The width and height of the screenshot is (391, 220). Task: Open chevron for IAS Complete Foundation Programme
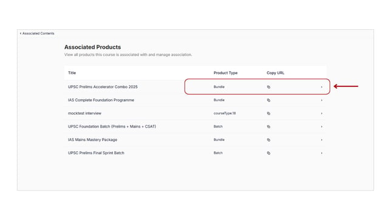coord(322,100)
